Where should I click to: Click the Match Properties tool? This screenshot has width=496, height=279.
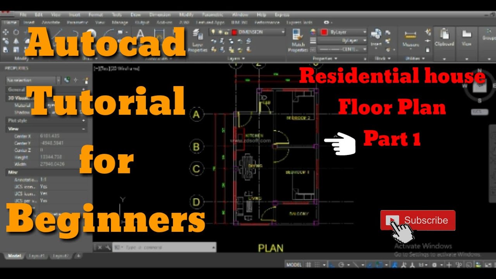click(298, 41)
